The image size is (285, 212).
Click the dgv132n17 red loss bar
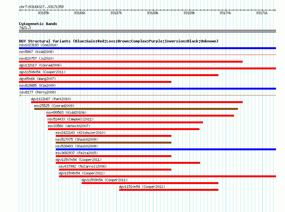tap(147, 68)
